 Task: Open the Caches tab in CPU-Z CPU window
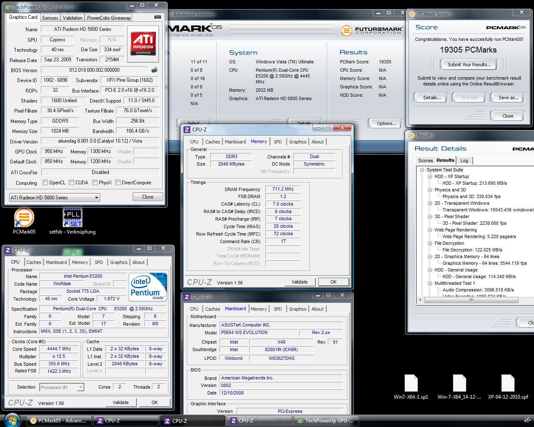(34, 262)
